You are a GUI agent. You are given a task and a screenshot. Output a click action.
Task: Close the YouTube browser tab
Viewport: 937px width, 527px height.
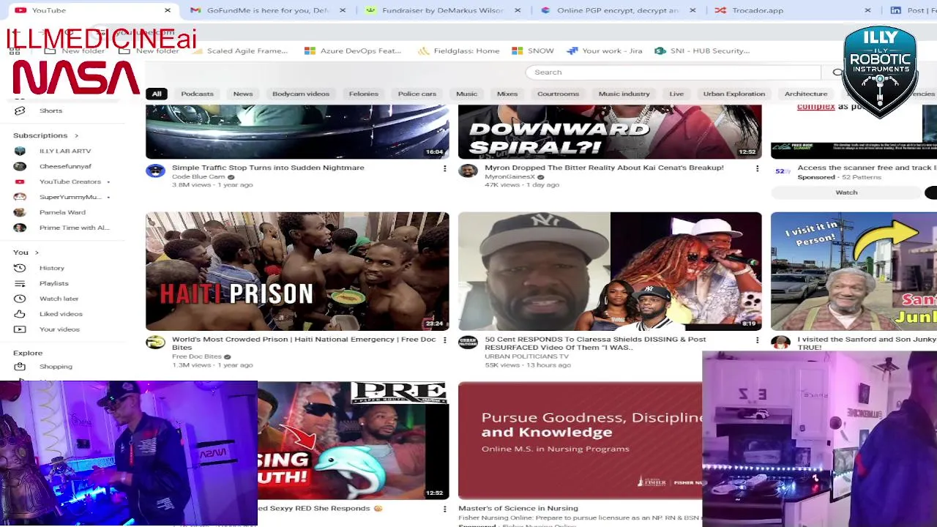tap(167, 10)
